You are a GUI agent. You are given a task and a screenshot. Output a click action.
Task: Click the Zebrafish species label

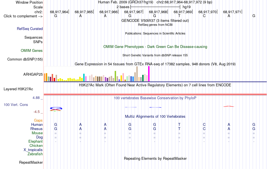(35, 154)
